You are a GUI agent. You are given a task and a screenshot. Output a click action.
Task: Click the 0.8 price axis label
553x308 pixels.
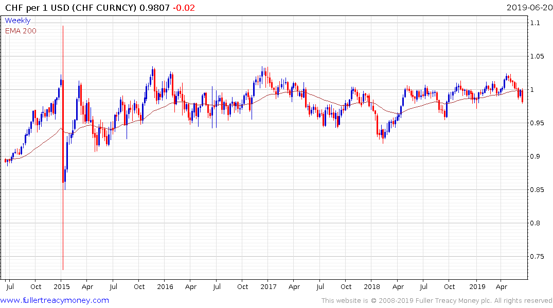tap(534, 223)
